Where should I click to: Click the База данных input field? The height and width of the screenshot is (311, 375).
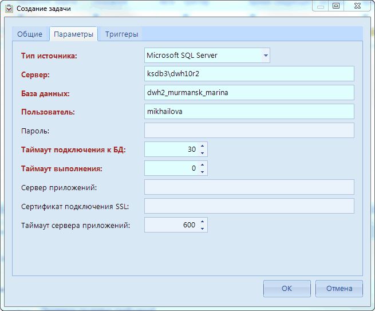click(249, 93)
